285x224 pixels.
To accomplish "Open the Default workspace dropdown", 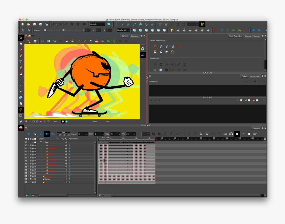I will coord(98,24).
